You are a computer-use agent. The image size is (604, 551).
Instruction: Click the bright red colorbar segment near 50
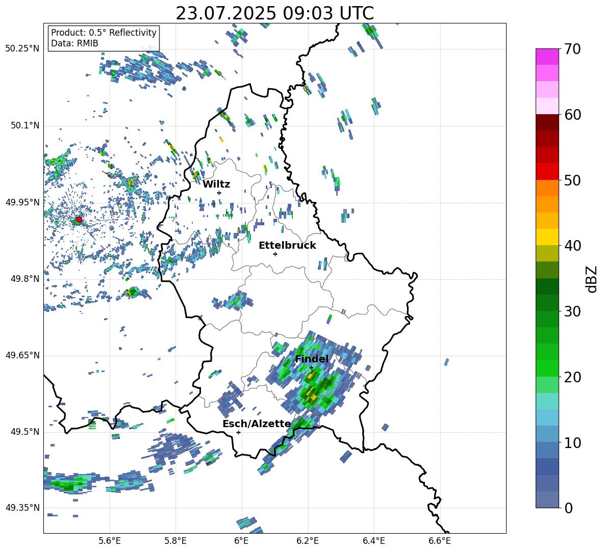[x=547, y=172]
